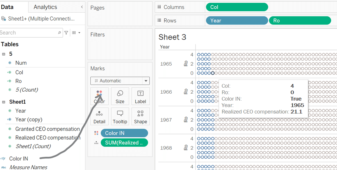Open the data pane view options dropdown
Viewport: 337px width, 170px height.
(x=76, y=33)
